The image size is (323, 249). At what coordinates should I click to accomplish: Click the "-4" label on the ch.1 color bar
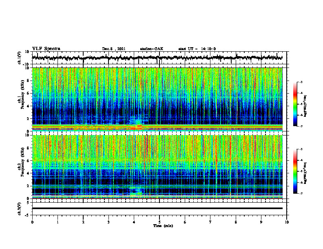pyautogui.click(x=301, y=93)
